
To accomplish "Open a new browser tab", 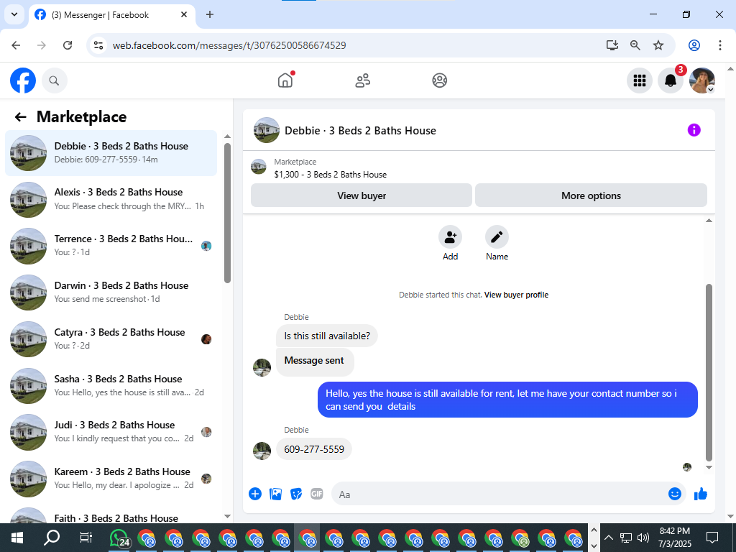I will pyautogui.click(x=210, y=14).
